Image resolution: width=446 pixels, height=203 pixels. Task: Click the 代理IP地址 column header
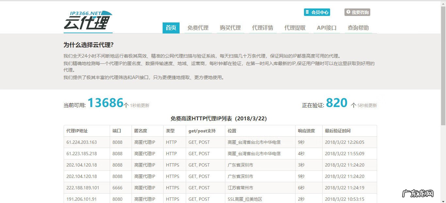pos(78,131)
